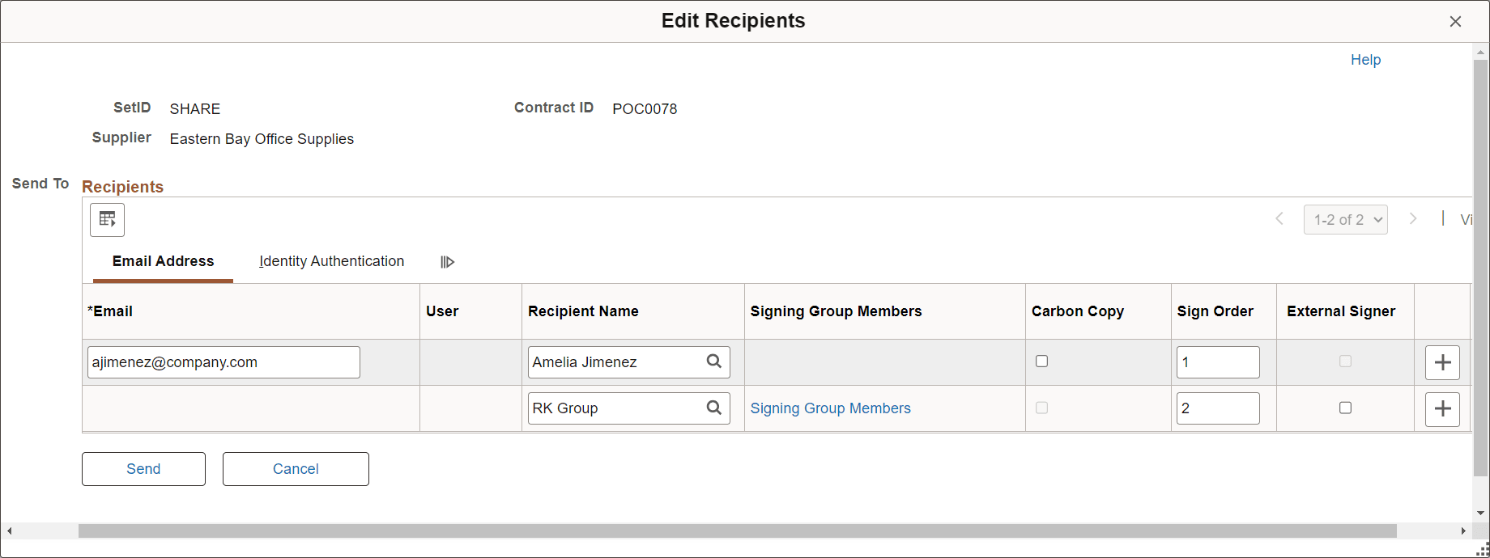Select the Email Address tab

click(163, 260)
